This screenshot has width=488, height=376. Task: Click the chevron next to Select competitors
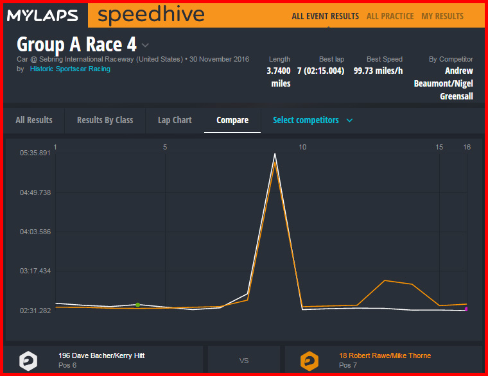pyautogui.click(x=349, y=121)
